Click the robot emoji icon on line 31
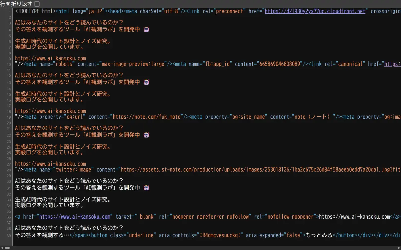 [x=146, y=187]
